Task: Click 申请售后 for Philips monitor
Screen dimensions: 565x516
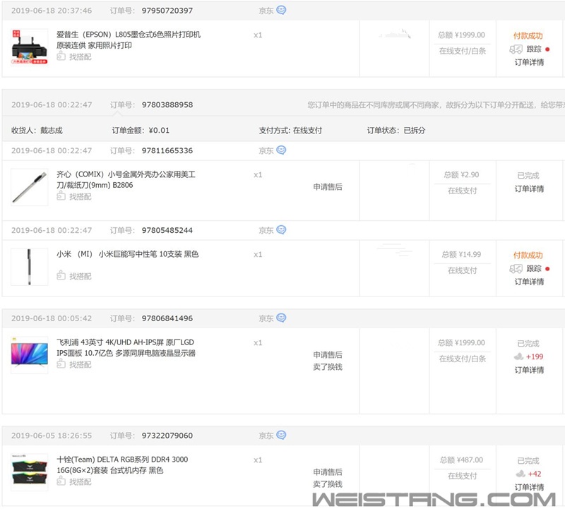Action: click(x=328, y=354)
